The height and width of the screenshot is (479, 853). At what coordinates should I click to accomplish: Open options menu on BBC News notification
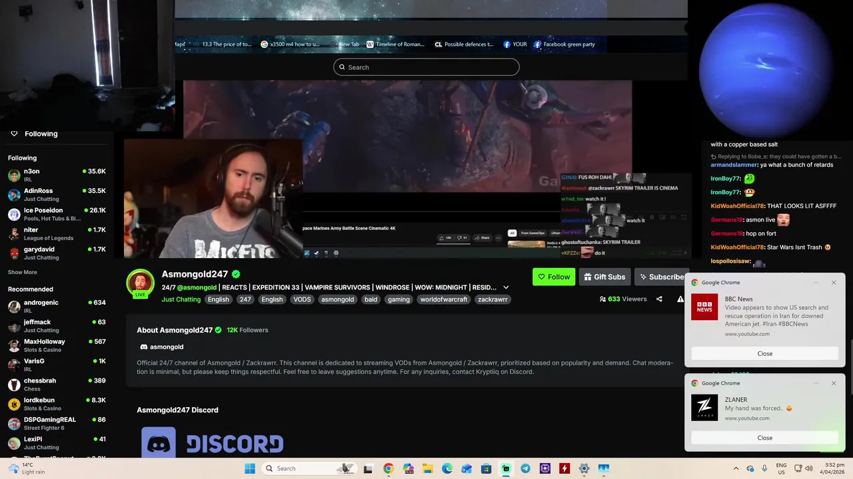[816, 282]
